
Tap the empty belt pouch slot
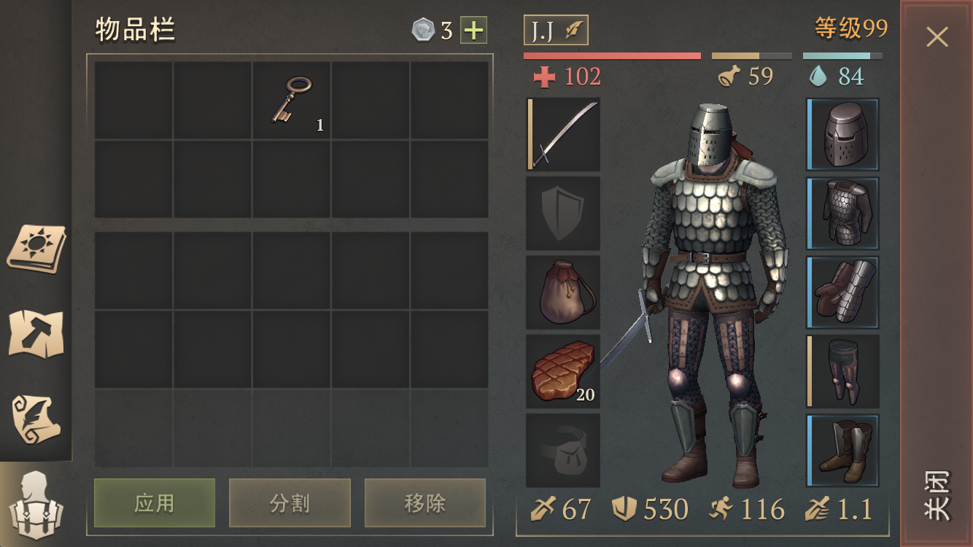click(x=563, y=450)
